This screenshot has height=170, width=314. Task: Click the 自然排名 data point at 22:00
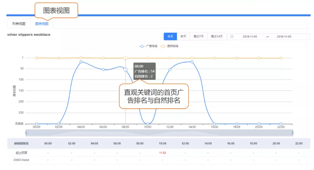point(281,58)
